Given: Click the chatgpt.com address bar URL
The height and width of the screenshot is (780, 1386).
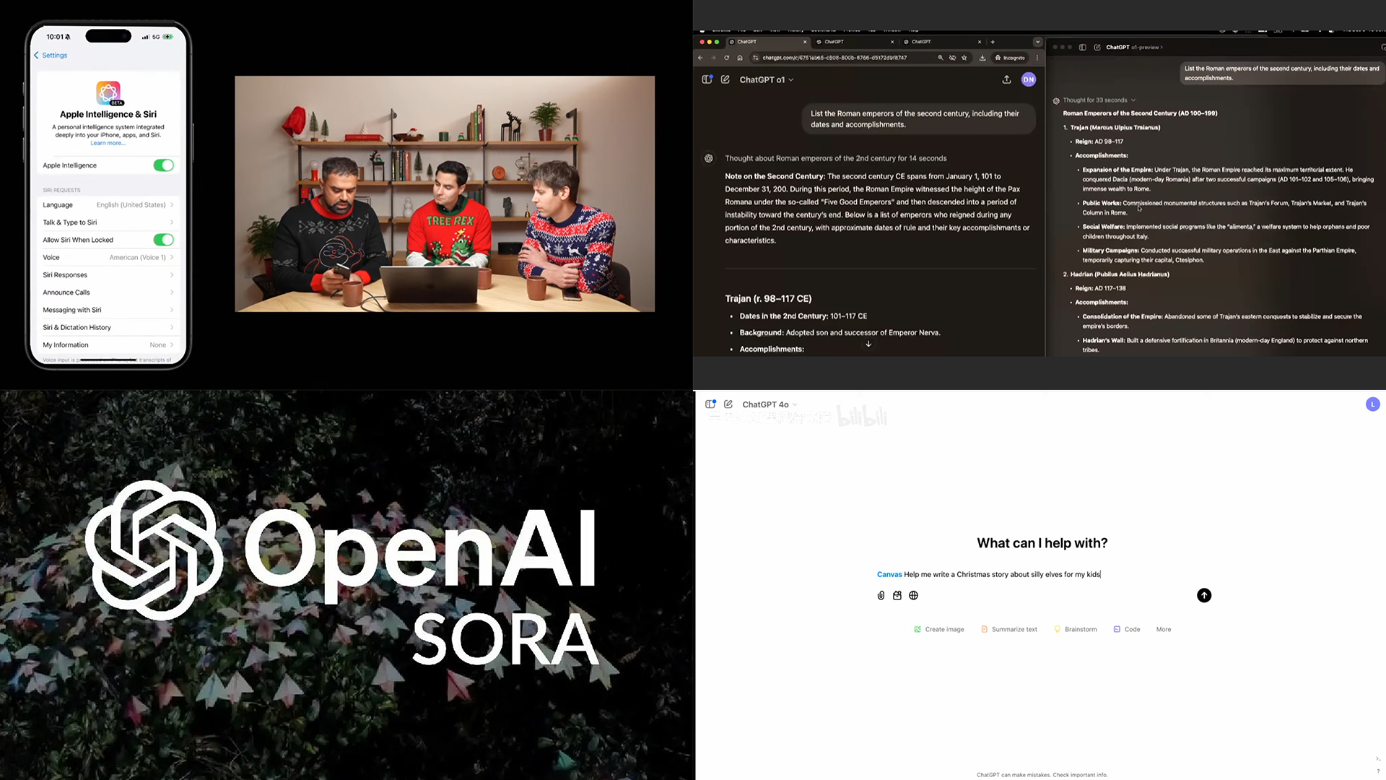Looking at the screenshot, I should pyautogui.click(x=834, y=58).
